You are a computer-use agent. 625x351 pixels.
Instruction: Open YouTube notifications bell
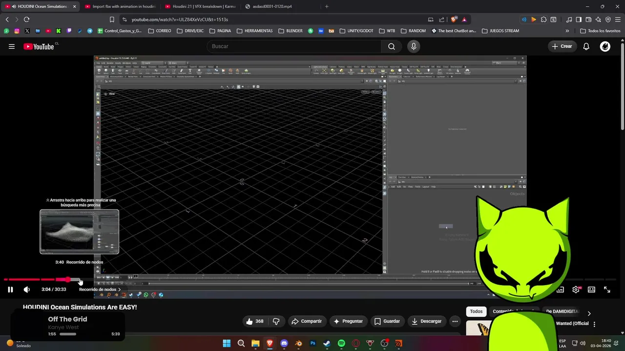click(586, 46)
